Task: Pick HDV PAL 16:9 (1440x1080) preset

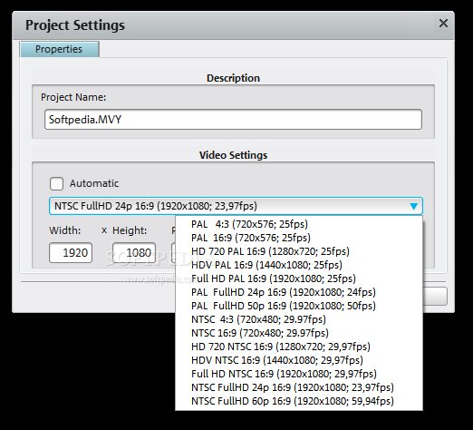Action: (299, 265)
